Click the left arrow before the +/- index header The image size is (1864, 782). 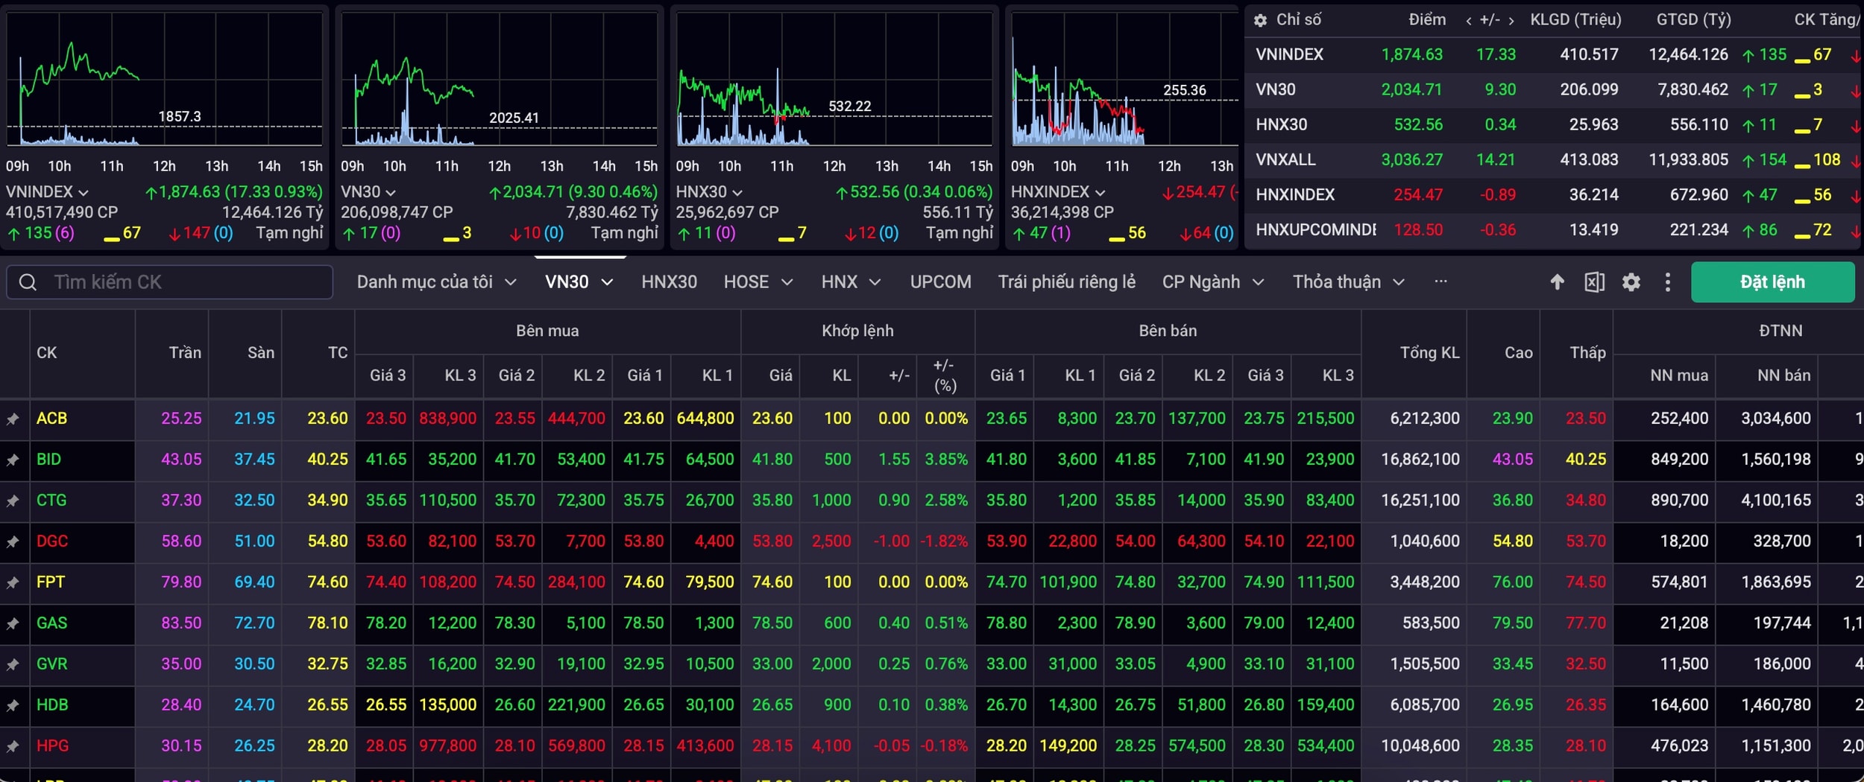point(1468,21)
